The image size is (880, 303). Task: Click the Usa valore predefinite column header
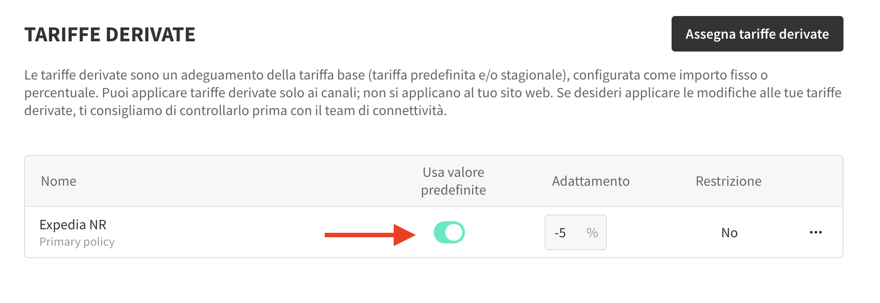click(x=453, y=181)
